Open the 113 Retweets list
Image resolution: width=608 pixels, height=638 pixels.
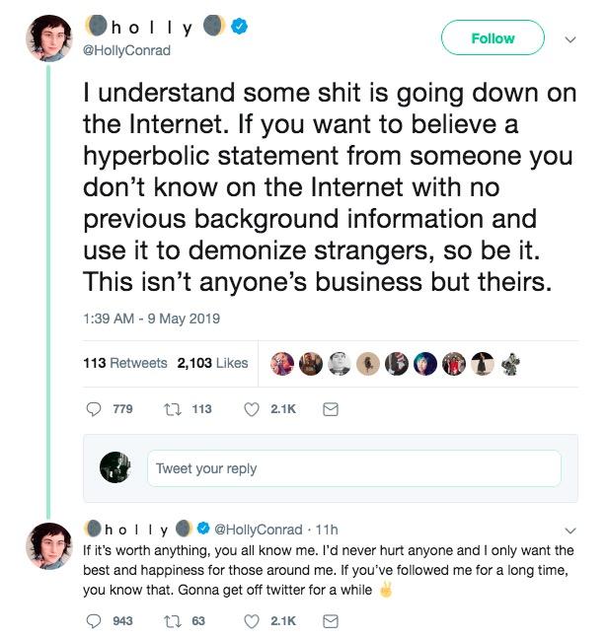(125, 363)
